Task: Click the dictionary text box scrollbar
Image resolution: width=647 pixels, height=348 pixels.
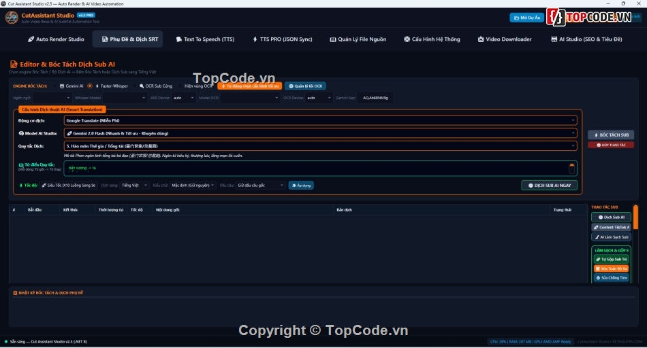Action: pos(571,168)
